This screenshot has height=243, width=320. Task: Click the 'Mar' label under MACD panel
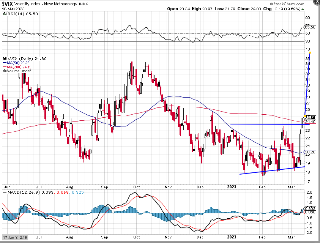(291, 237)
